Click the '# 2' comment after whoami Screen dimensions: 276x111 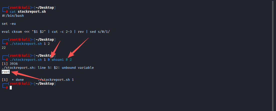click(x=69, y=59)
